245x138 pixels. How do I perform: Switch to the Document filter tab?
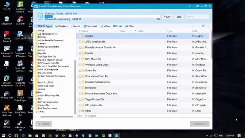click(90, 26)
